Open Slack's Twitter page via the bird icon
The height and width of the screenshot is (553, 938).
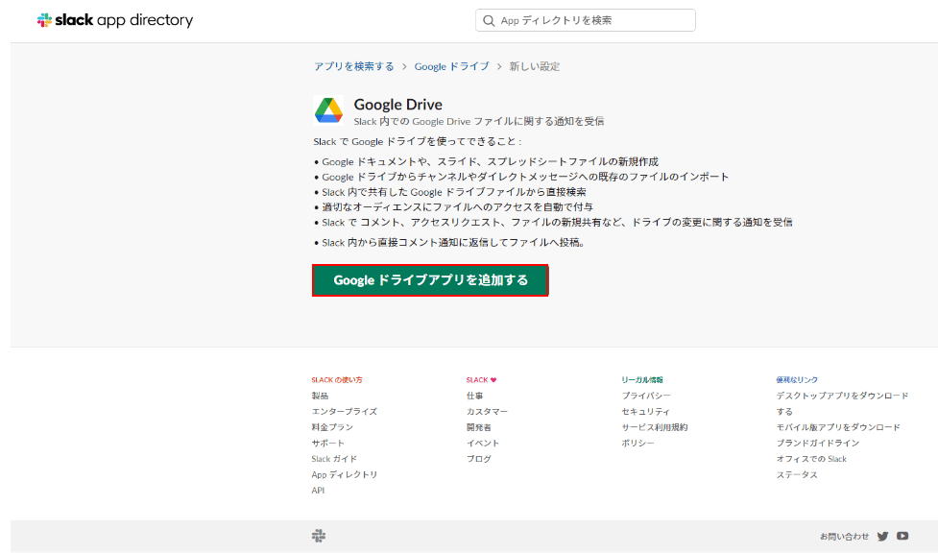[x=882, y=536]
